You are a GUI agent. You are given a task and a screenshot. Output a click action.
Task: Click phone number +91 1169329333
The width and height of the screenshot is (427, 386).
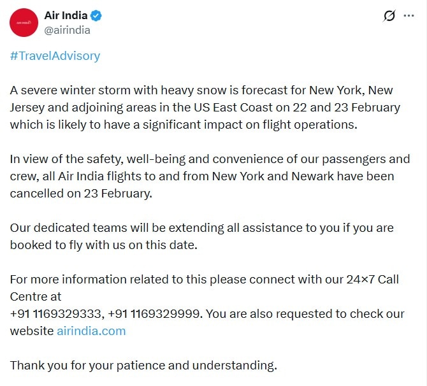[x=57, y=313]
